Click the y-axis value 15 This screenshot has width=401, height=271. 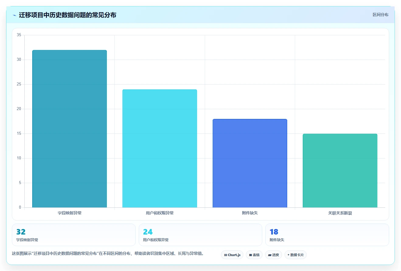(19, 134)
